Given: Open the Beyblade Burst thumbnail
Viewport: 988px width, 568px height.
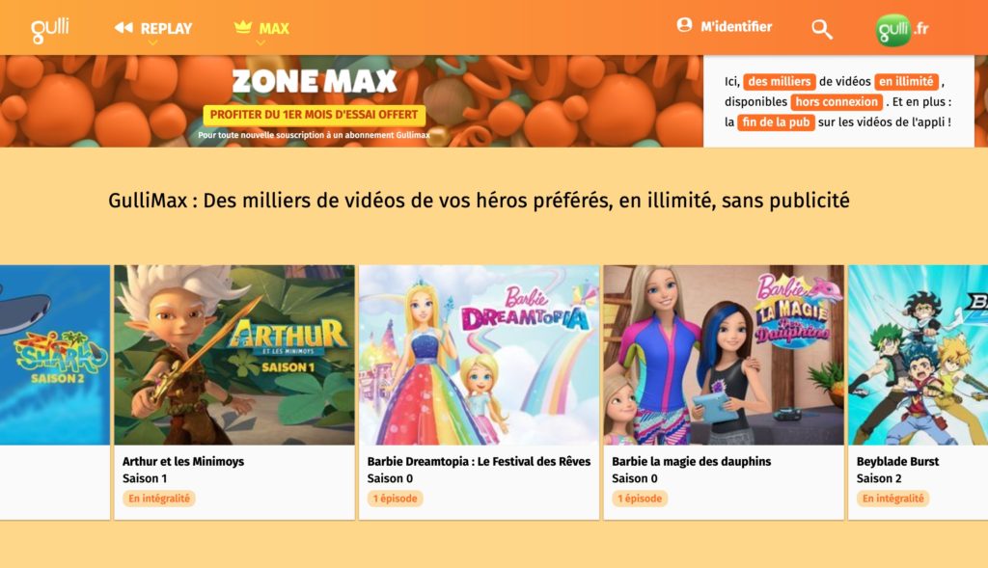Looking at the screenshot, I should tap(919, 355).
